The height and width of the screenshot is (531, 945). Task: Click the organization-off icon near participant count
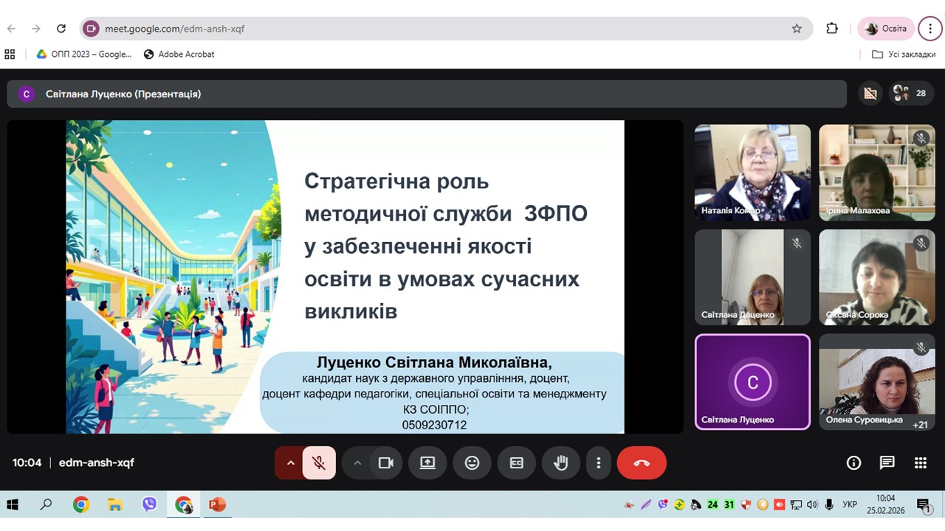coord(870,94)
